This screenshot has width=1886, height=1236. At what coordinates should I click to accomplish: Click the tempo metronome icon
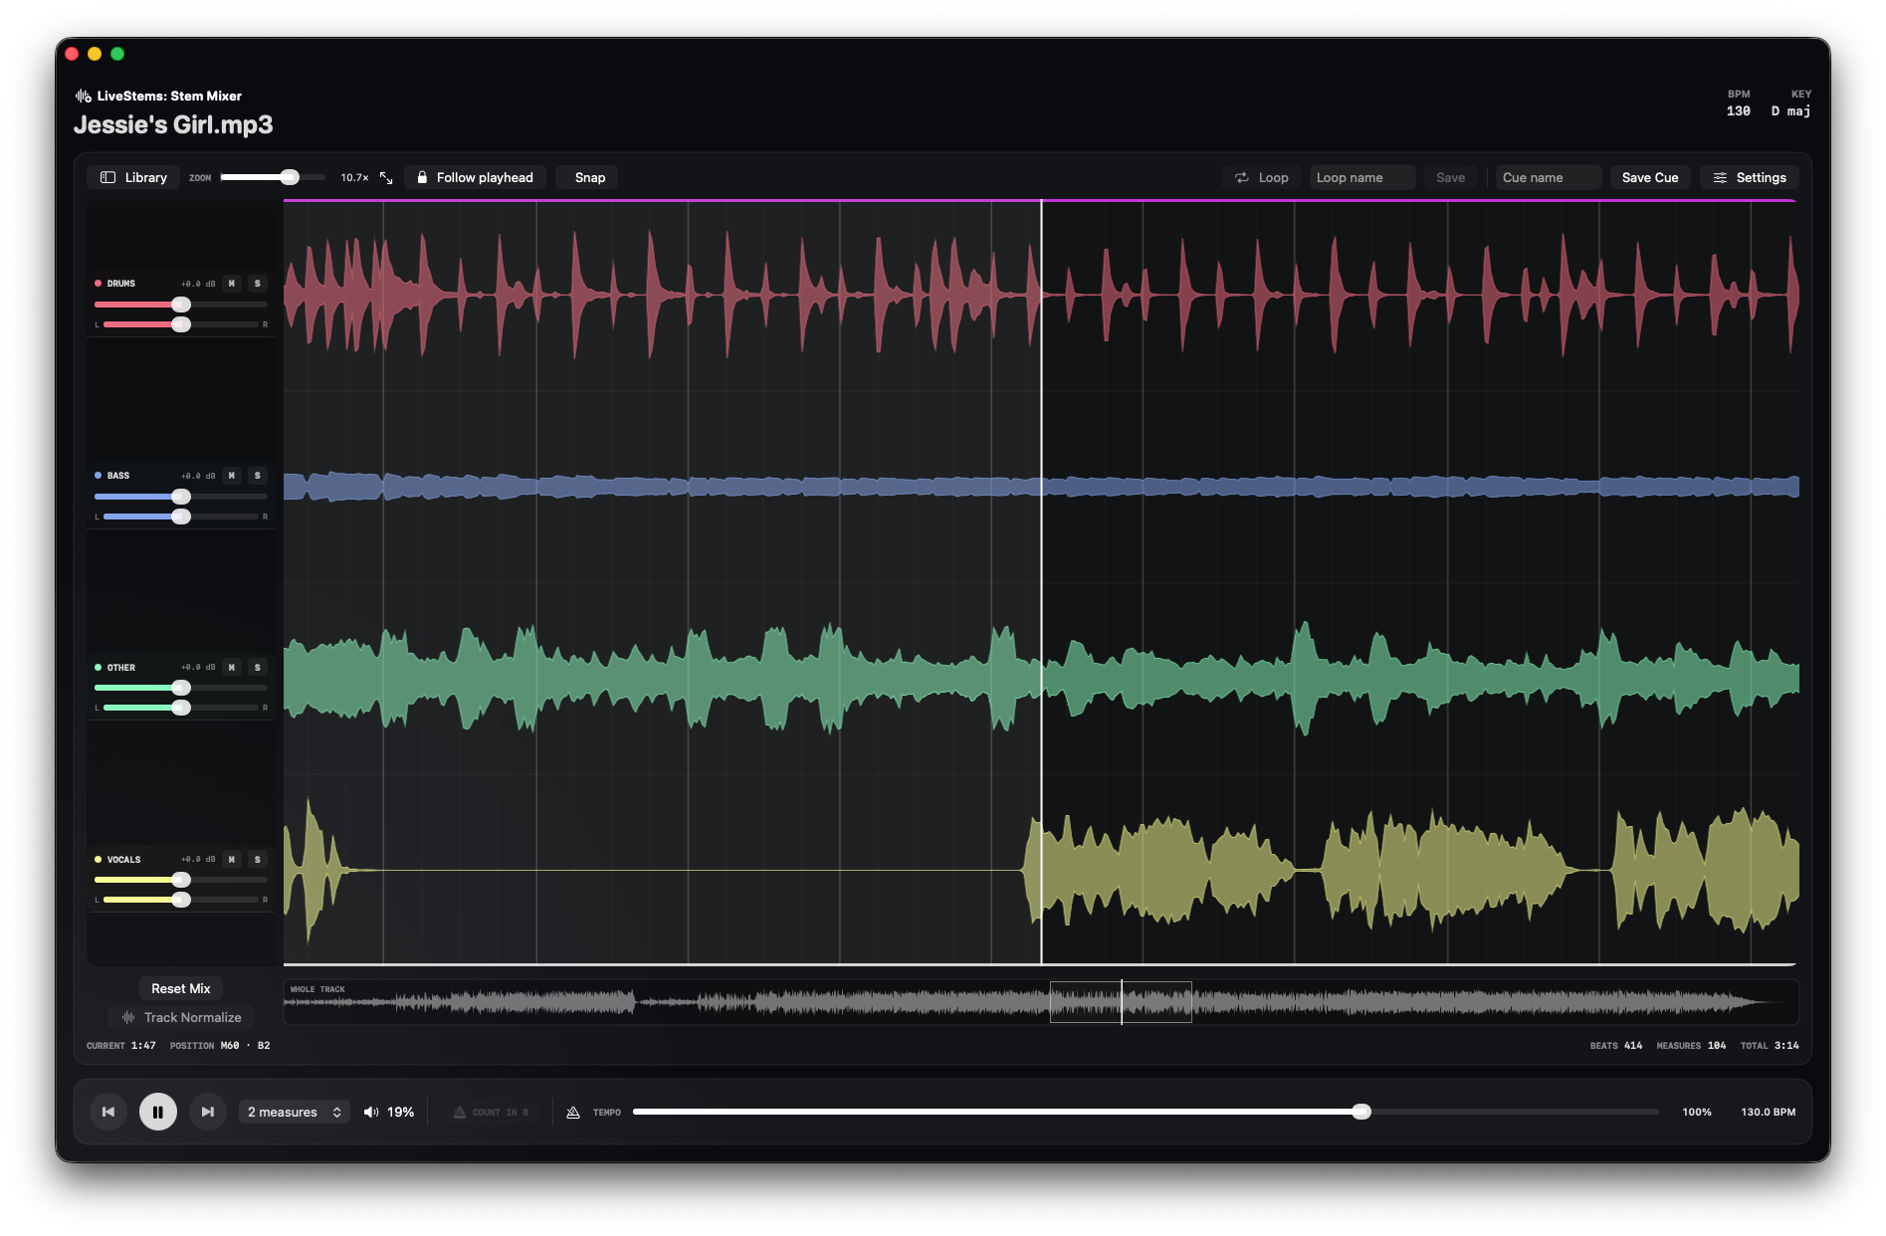pyautogui.click(x=573, y=1113)
